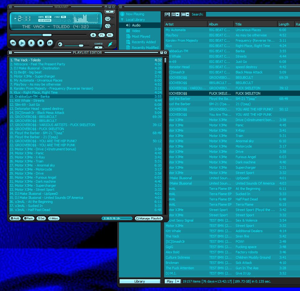Select library row titled 'Black Mesa Attack'

click(234, 72)
